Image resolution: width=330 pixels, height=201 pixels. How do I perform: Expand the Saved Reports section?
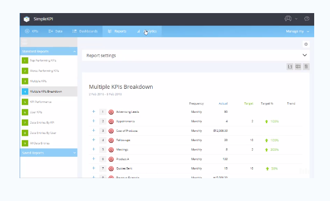click(x=49, y=153)
